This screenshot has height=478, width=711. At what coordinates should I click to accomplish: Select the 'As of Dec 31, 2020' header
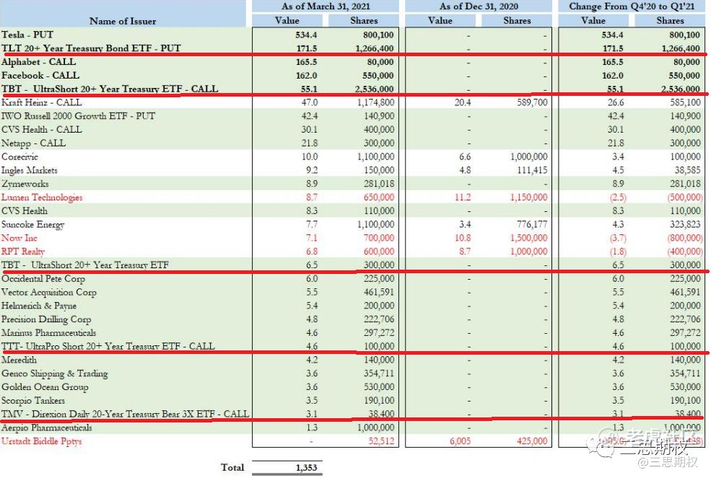coord(479,6)
